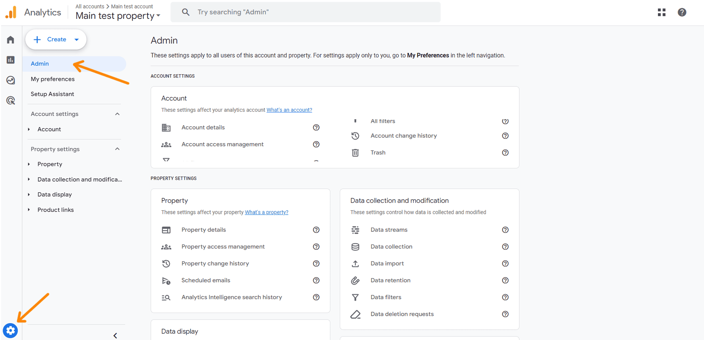Collapse the Account settings section
704x340 pixels.
coord(117,114)
